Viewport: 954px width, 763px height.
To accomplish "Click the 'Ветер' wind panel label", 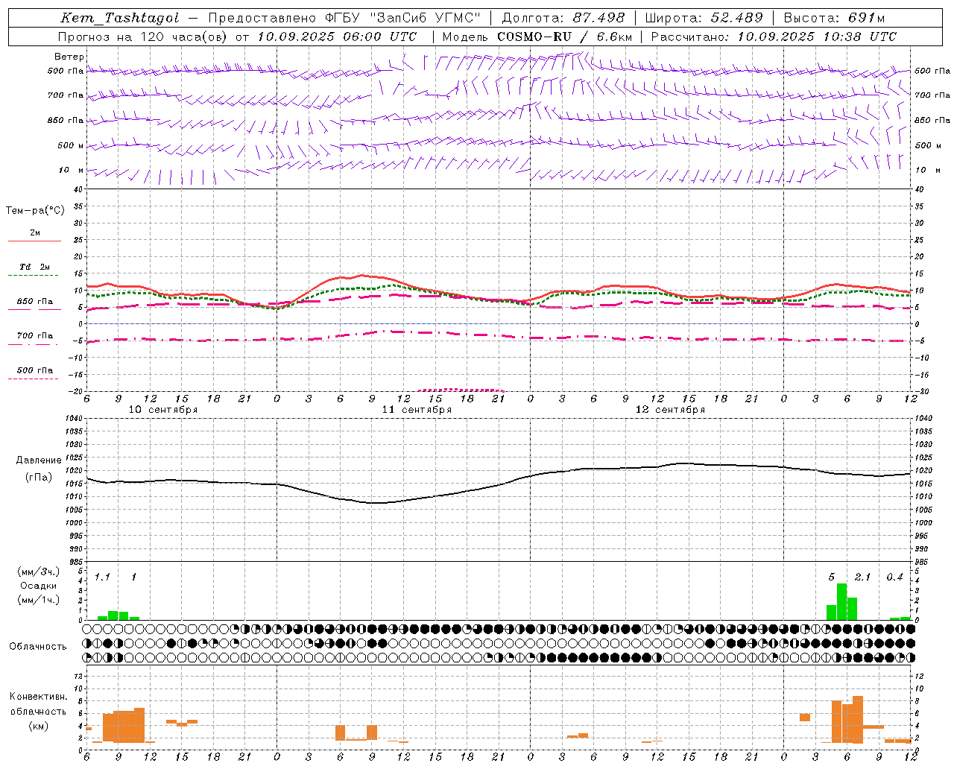I will pos(69,57).
